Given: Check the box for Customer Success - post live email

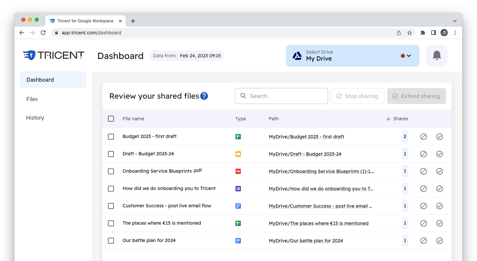Looking at the screenshot, I should 111,206.
